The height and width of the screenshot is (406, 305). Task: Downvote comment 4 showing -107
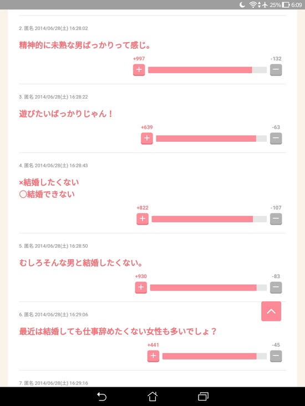276,219
